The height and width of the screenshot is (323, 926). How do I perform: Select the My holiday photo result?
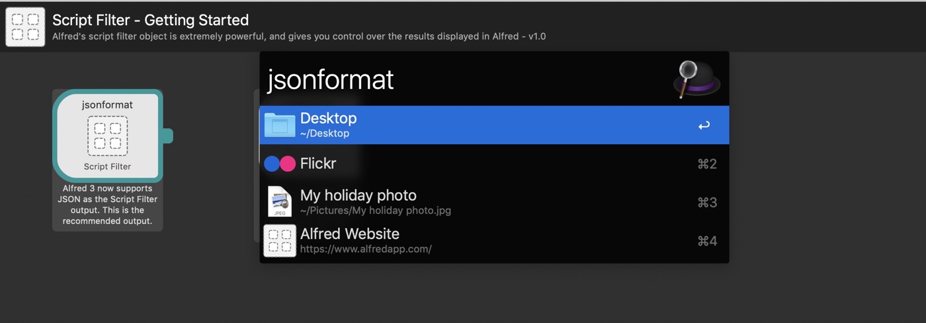[x=463, y=201]
